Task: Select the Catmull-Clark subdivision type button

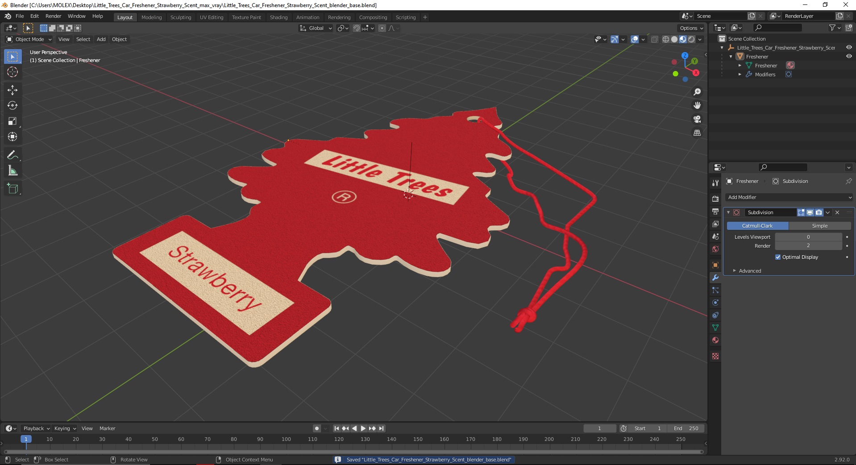Action: tap(757, 226)
